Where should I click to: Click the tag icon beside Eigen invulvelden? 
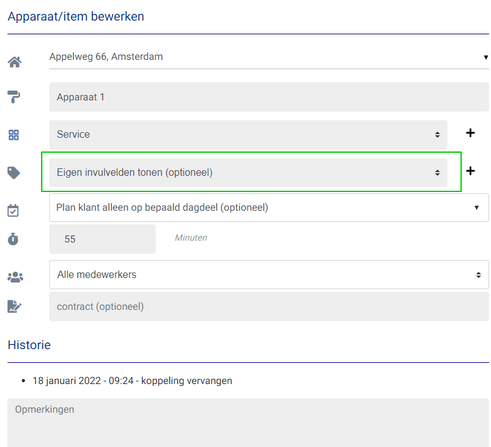[x=14, y=173]
